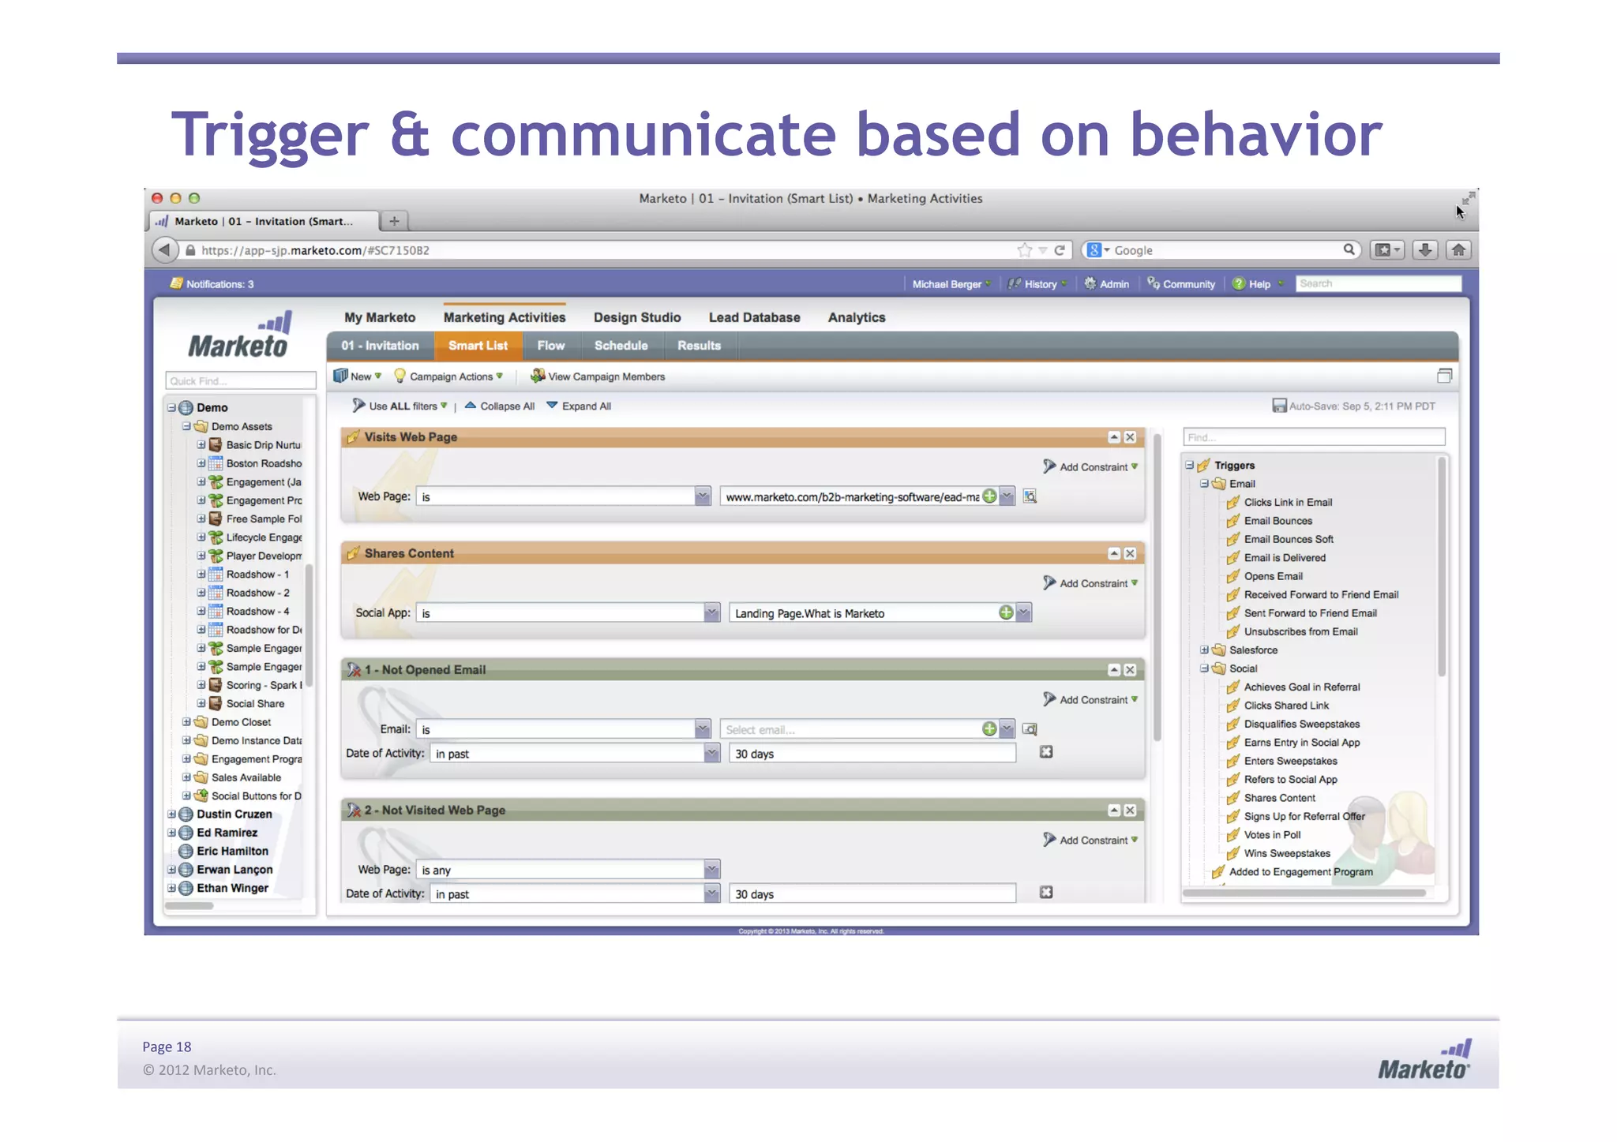Remove Date of Activity constraint in Not Visited Web Page

pos(1046,893)
